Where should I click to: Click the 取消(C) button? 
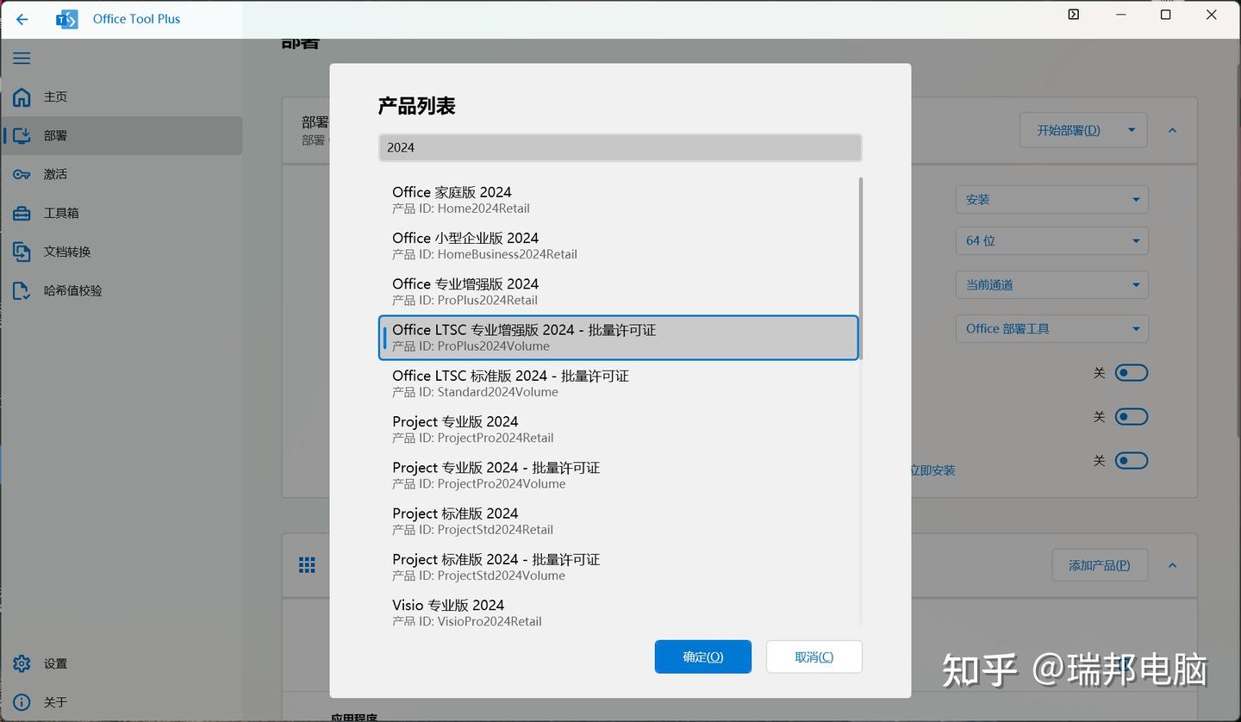(x=814, y=657)
